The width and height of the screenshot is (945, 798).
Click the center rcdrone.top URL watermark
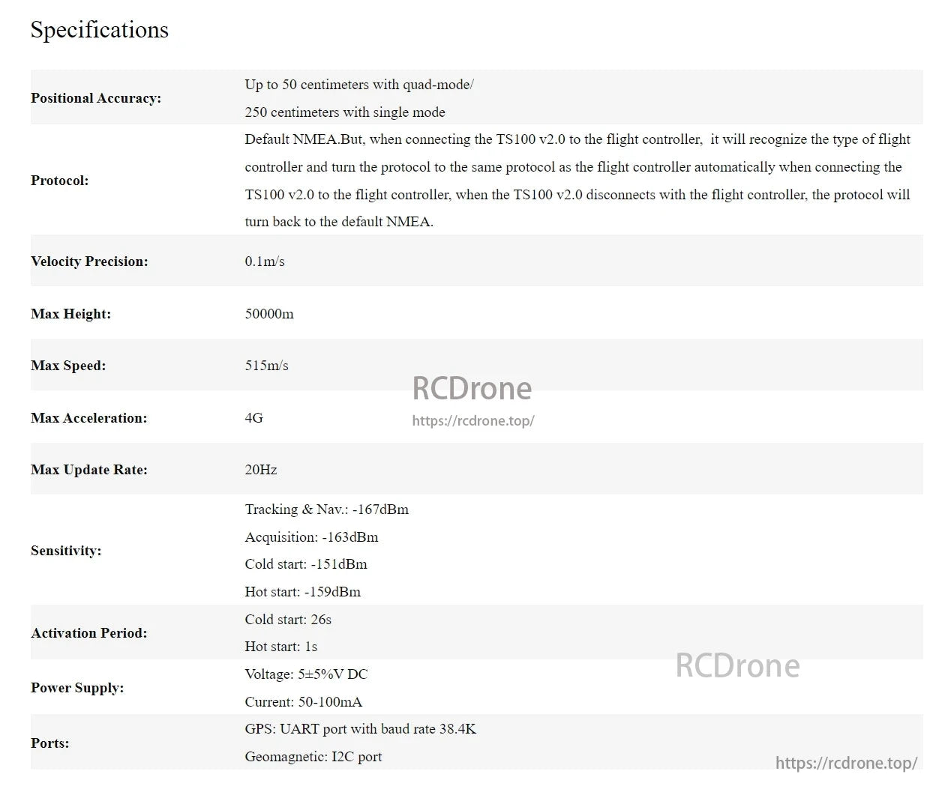tap(472, 421)
